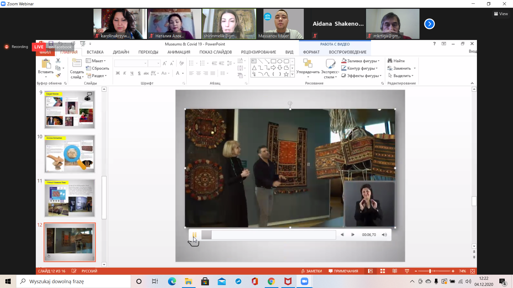The height and width of the screenshot is (288, 513).
Task: Select the text box shape icon
Action: point(254,61)
